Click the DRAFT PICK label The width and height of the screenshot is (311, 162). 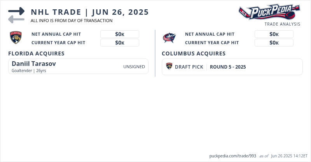[x=189, y=67]
